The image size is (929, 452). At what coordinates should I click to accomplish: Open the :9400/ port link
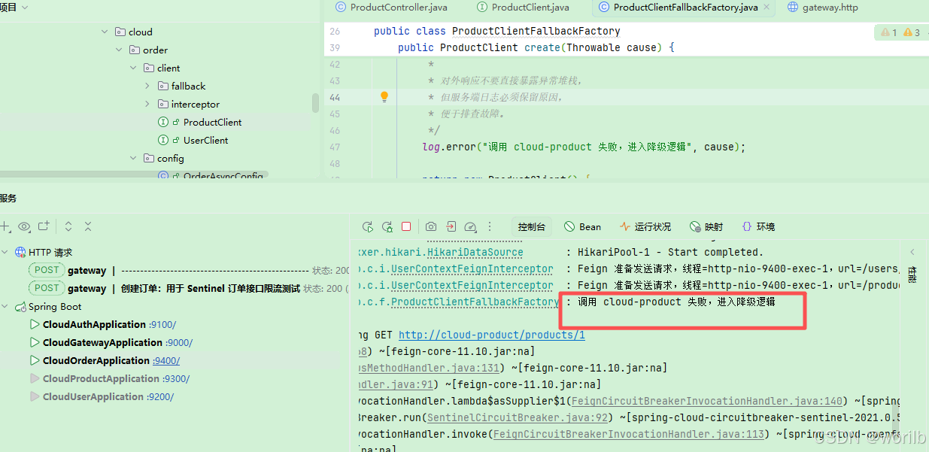click(165, 361)
